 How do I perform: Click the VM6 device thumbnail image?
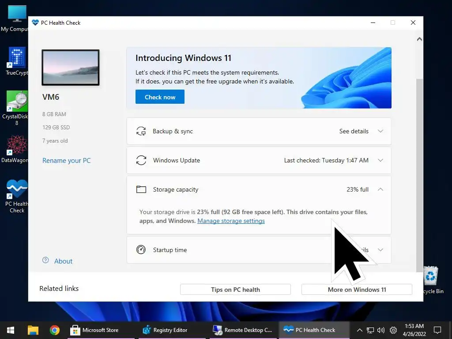click(x=71, y=68)
